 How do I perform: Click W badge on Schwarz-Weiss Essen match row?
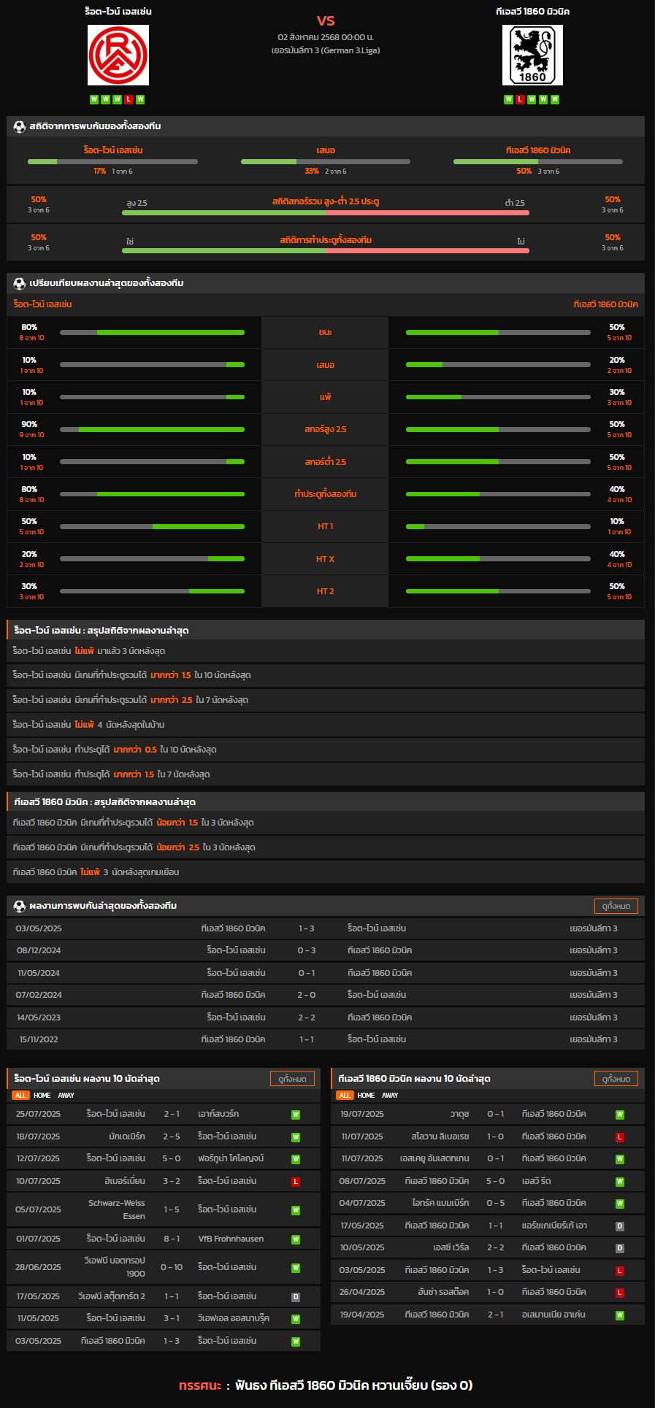[296, 1210]
